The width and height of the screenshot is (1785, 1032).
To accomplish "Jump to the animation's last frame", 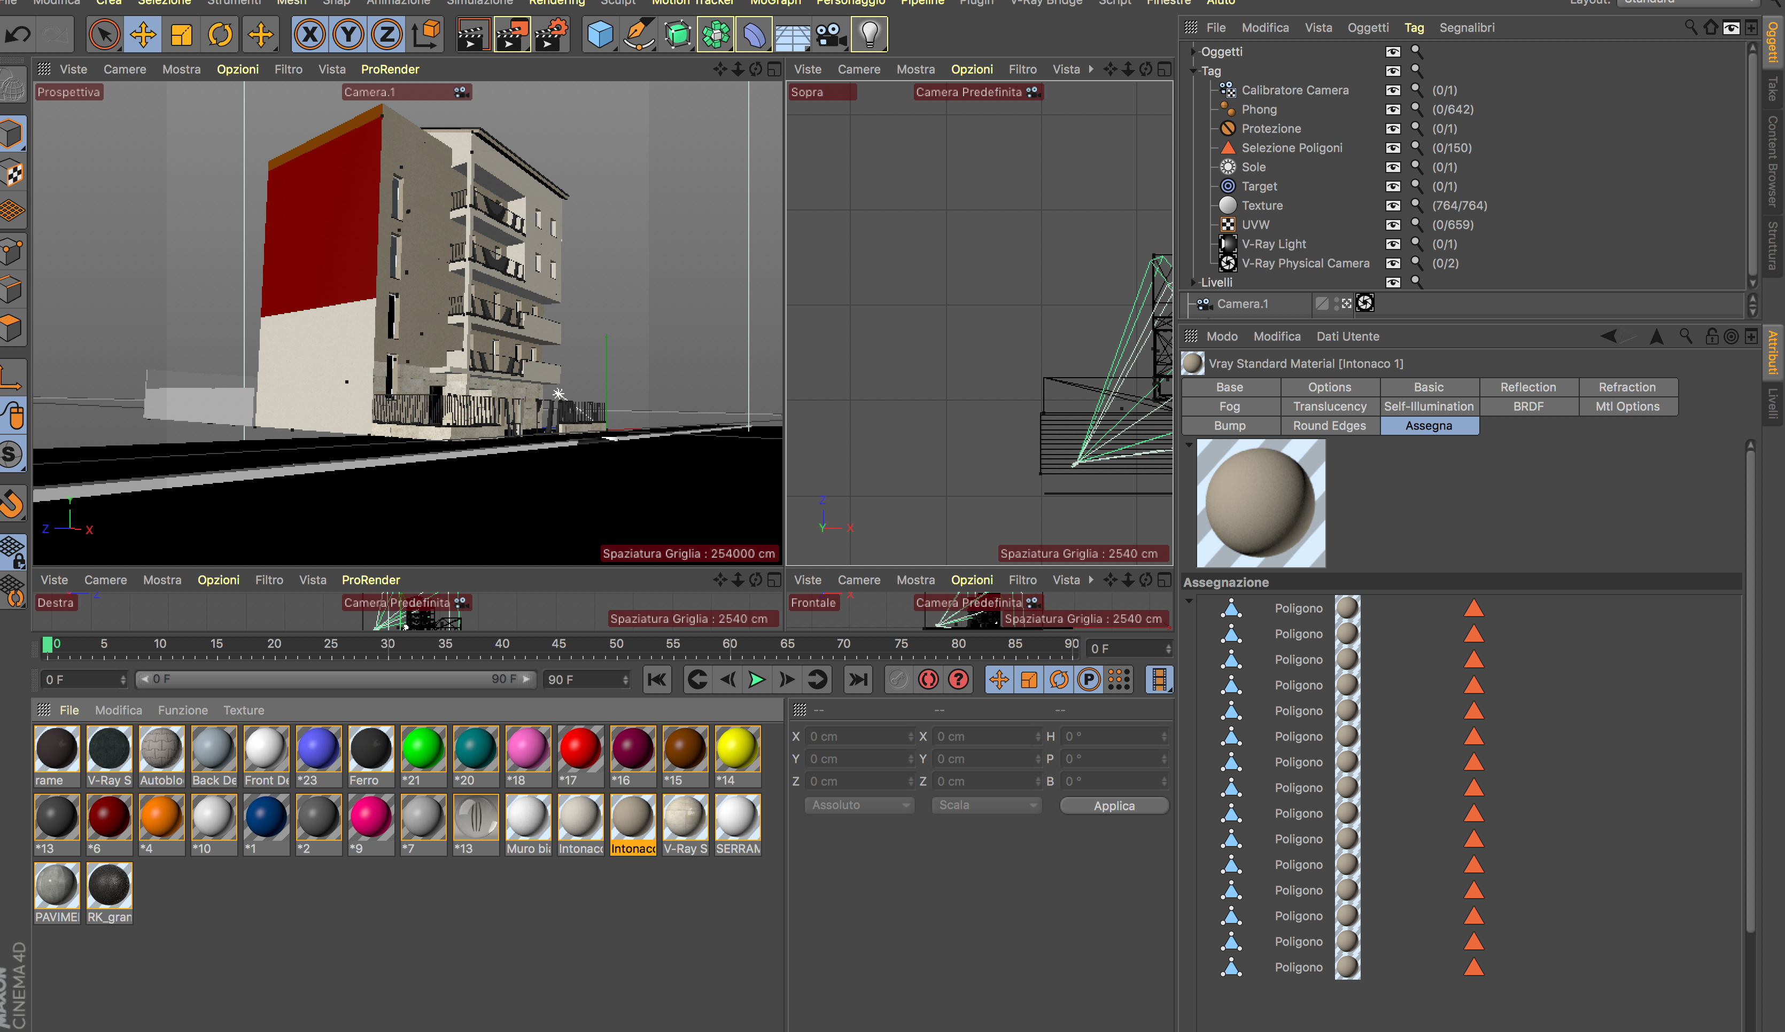I will pyautogui.click(x=858, y=679).
